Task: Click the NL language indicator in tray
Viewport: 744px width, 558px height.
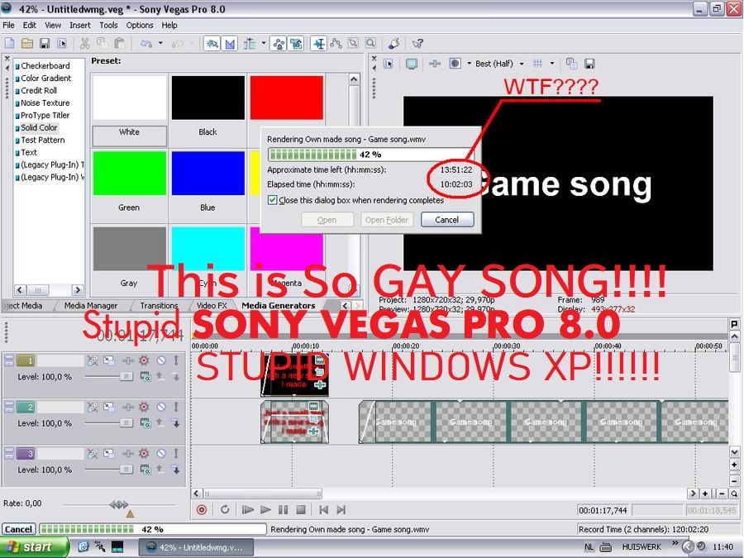Action: 589,547
